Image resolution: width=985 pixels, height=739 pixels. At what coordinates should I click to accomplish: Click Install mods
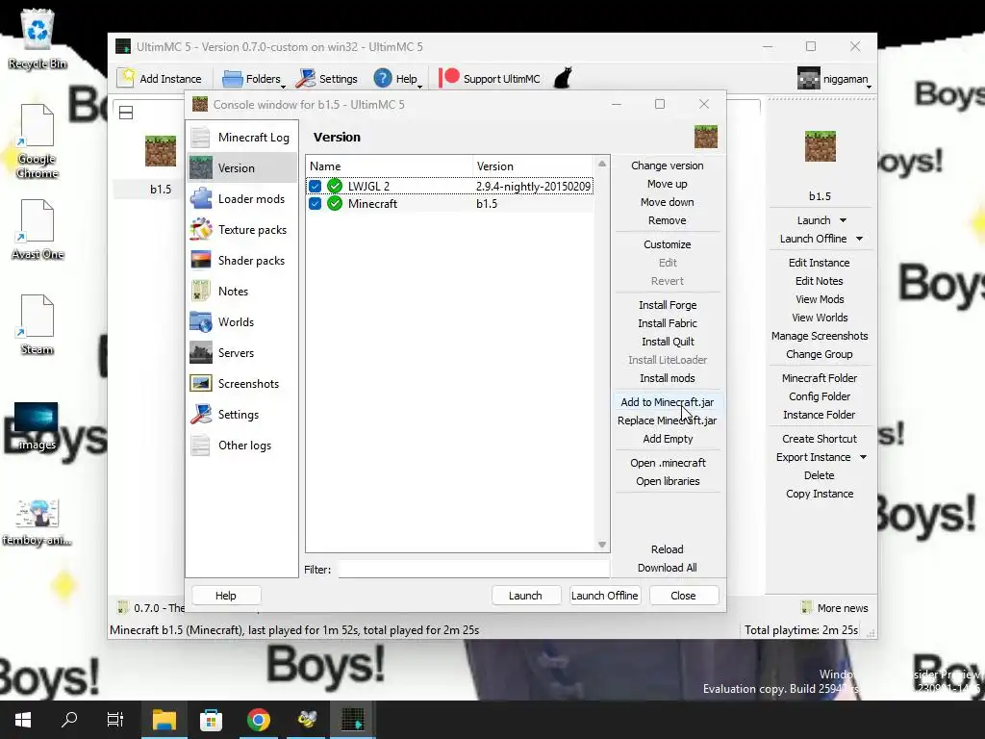pyautogui.click(x=668, y=377)
